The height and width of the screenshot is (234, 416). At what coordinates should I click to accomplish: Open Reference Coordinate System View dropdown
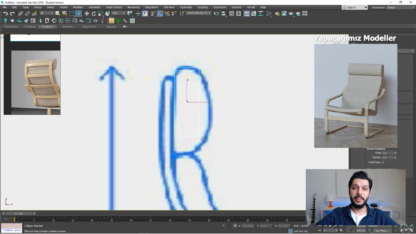pyautogui.click(x=118, y=13)
